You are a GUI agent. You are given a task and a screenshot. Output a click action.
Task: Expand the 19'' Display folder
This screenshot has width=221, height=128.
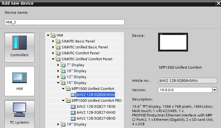pyautogui.click(x=58, y=124)
